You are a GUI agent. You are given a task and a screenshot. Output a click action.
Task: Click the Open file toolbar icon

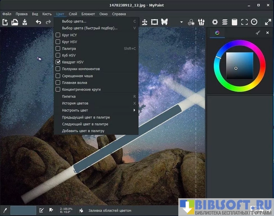point(15,22)
